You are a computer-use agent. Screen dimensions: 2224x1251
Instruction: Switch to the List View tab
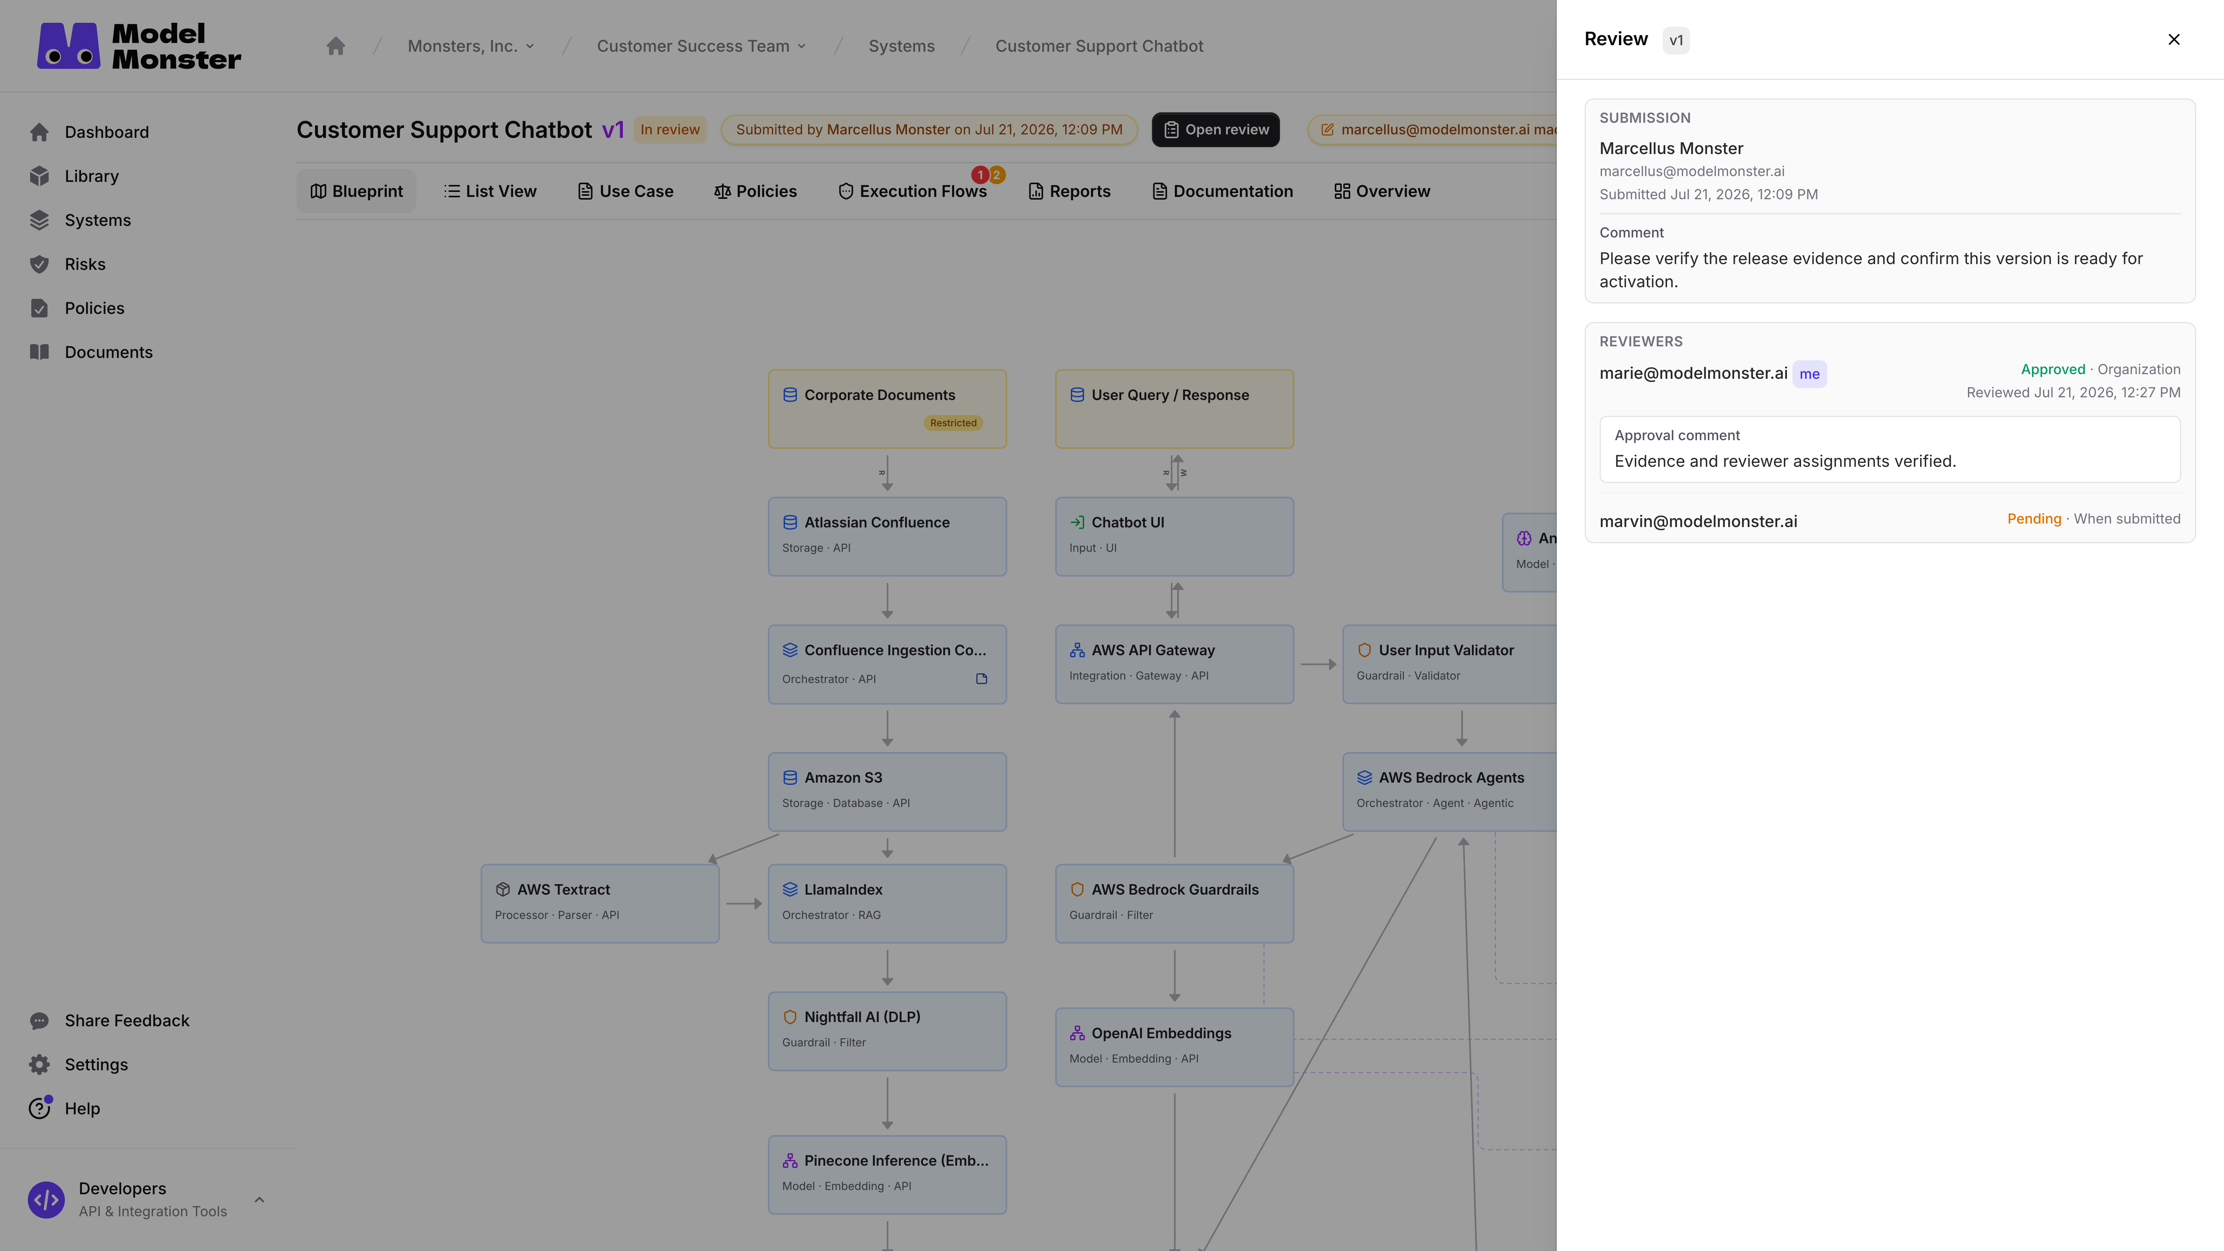pos(490,191)
